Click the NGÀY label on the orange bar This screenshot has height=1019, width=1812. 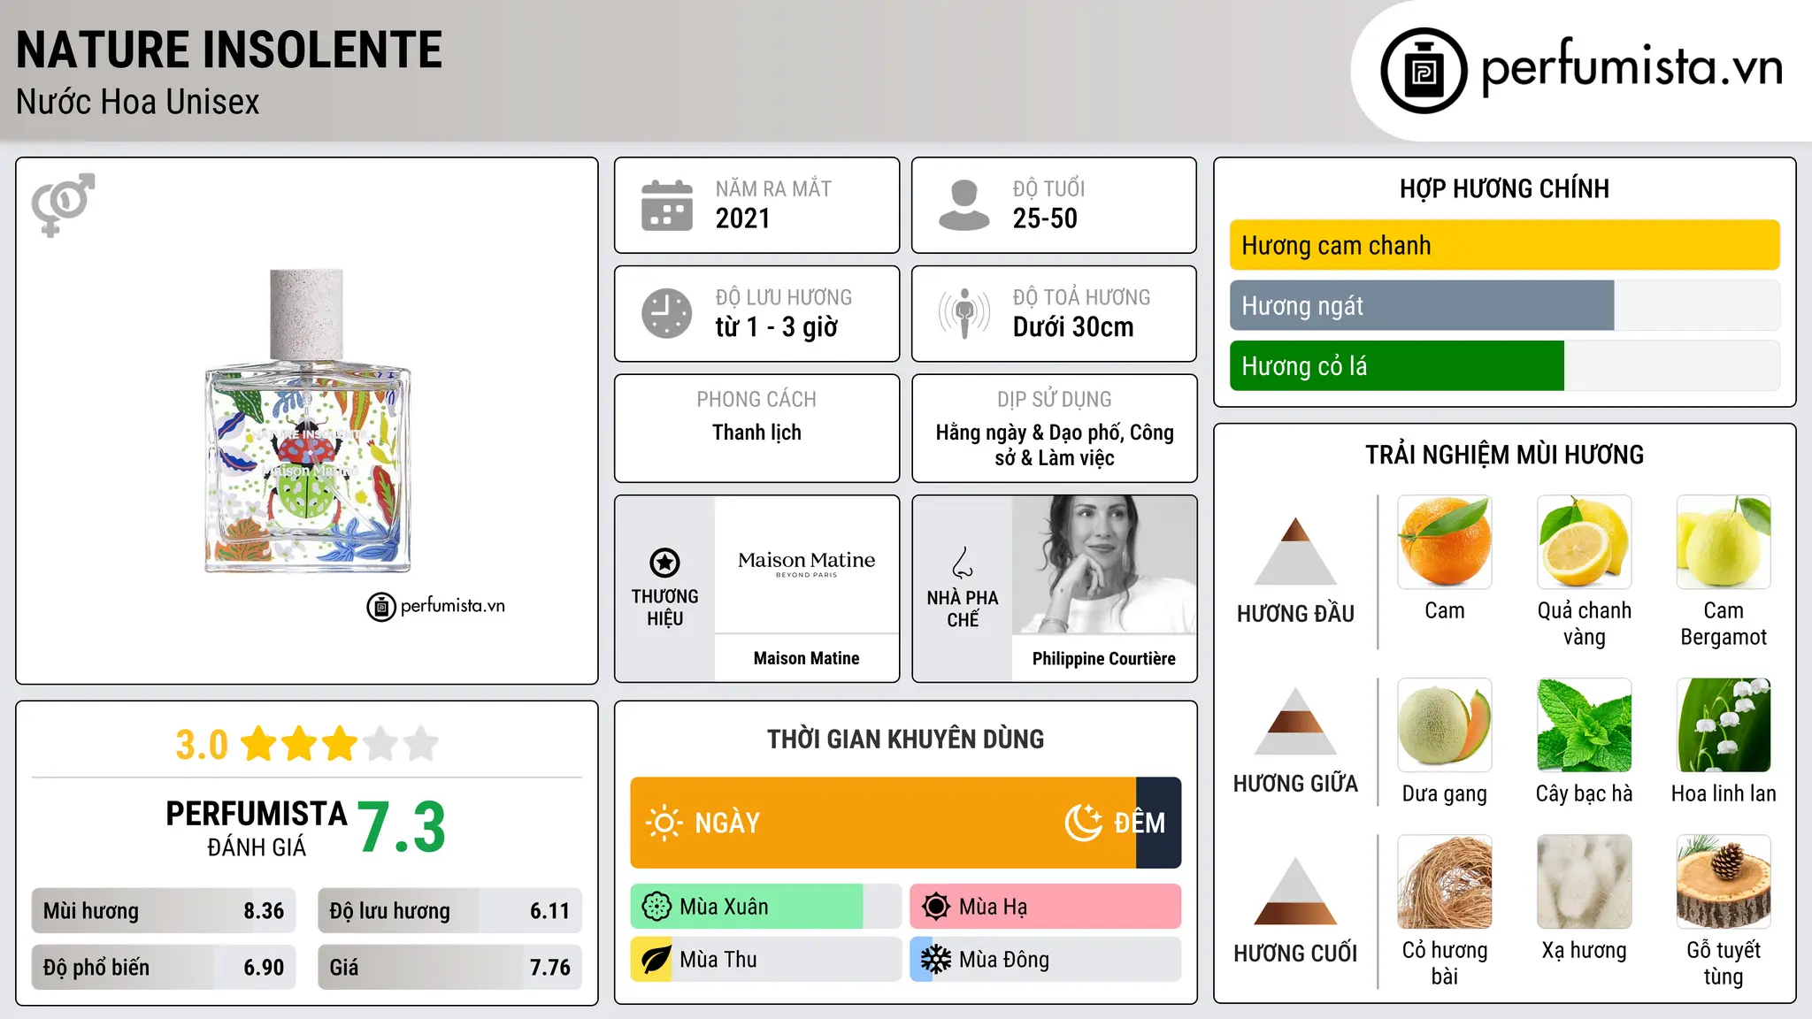coord(727,824)
